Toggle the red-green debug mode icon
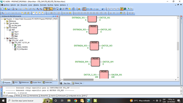183x103 pixels. tap(122, 9)
